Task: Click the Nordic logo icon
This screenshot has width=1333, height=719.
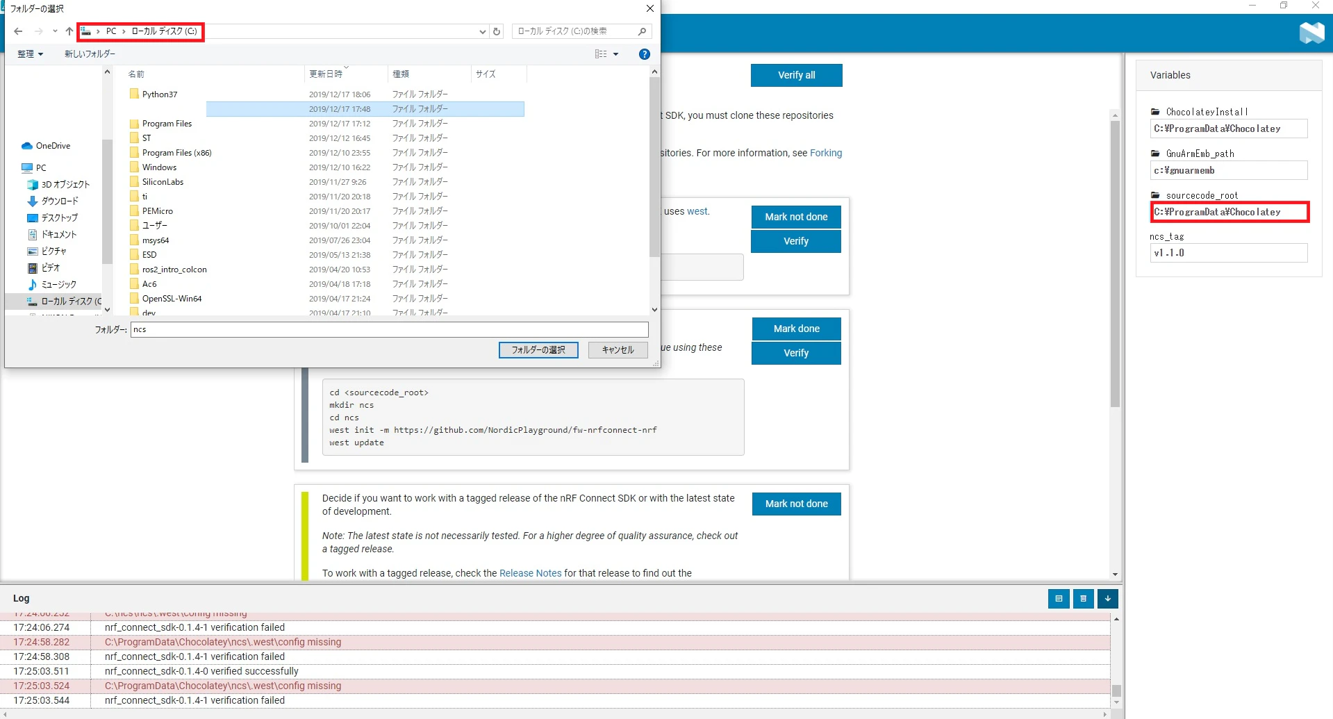Action: pyautogui.click(x=1311, y=33)
